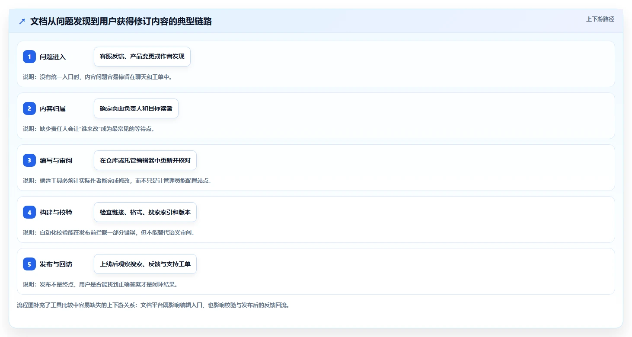Click the step 3 number badge
Viewport: 632px width, 337px height.
(x=29, y=160)
